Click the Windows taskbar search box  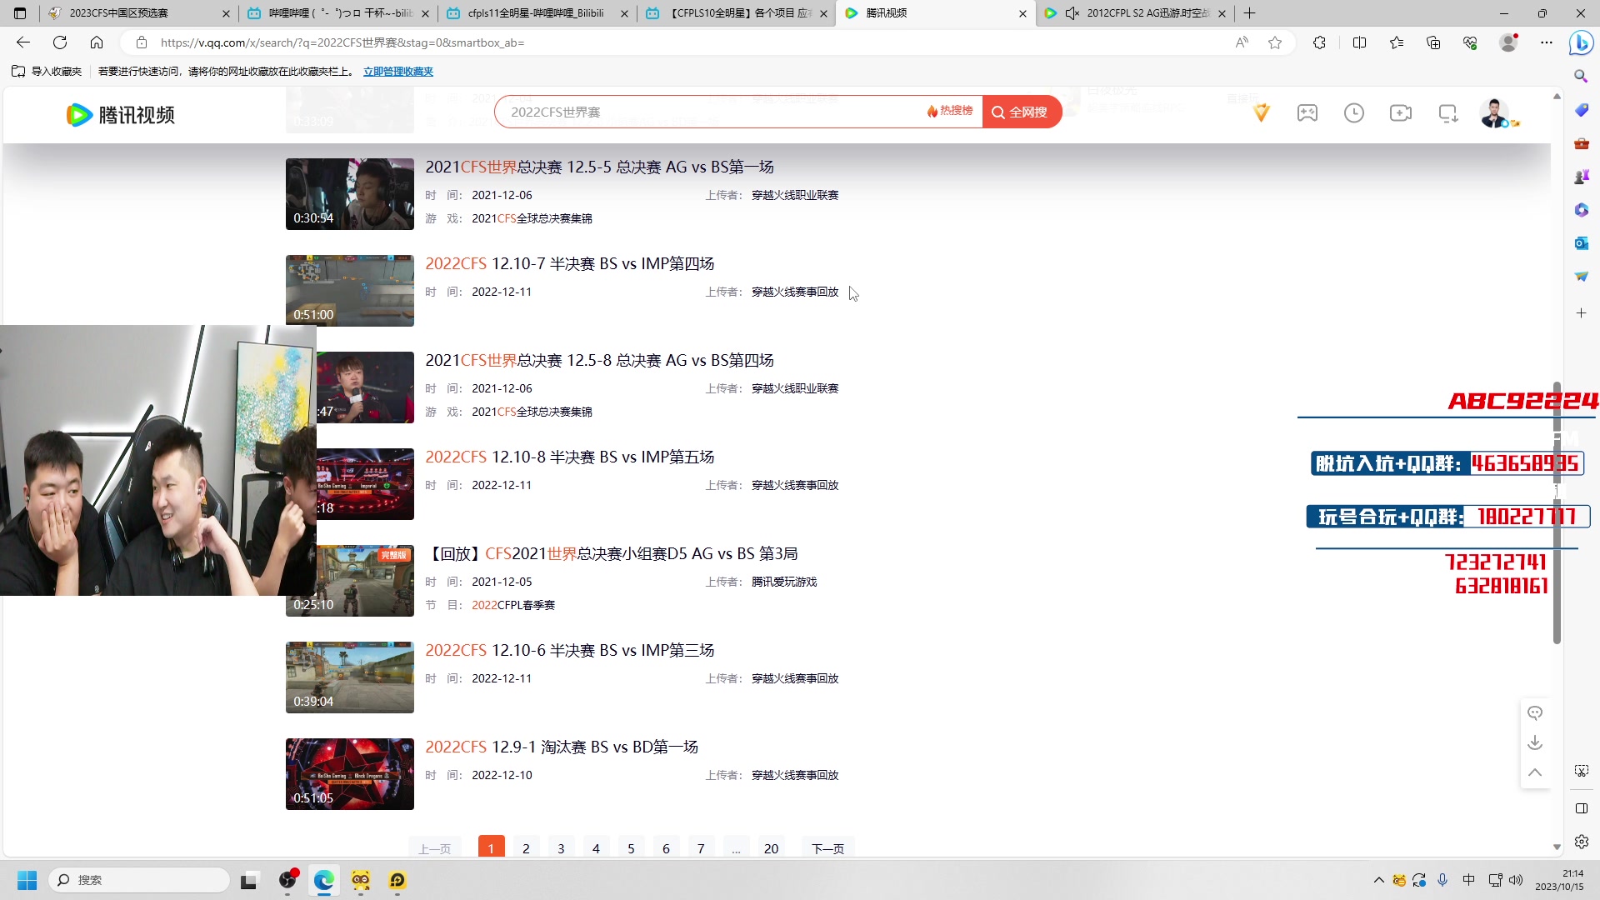point(140,880)
